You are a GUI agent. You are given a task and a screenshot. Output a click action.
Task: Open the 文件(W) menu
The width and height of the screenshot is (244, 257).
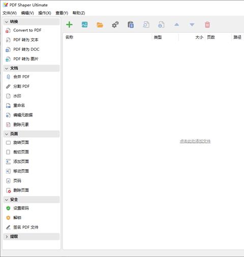[10, 13]
